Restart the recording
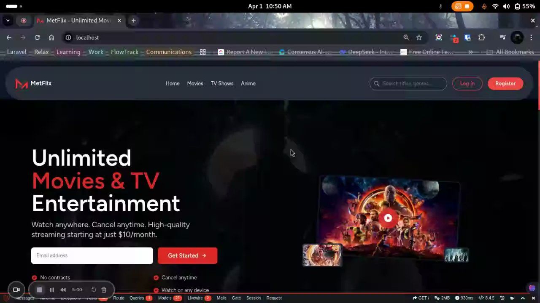540x303 pixels. (94, 290)
